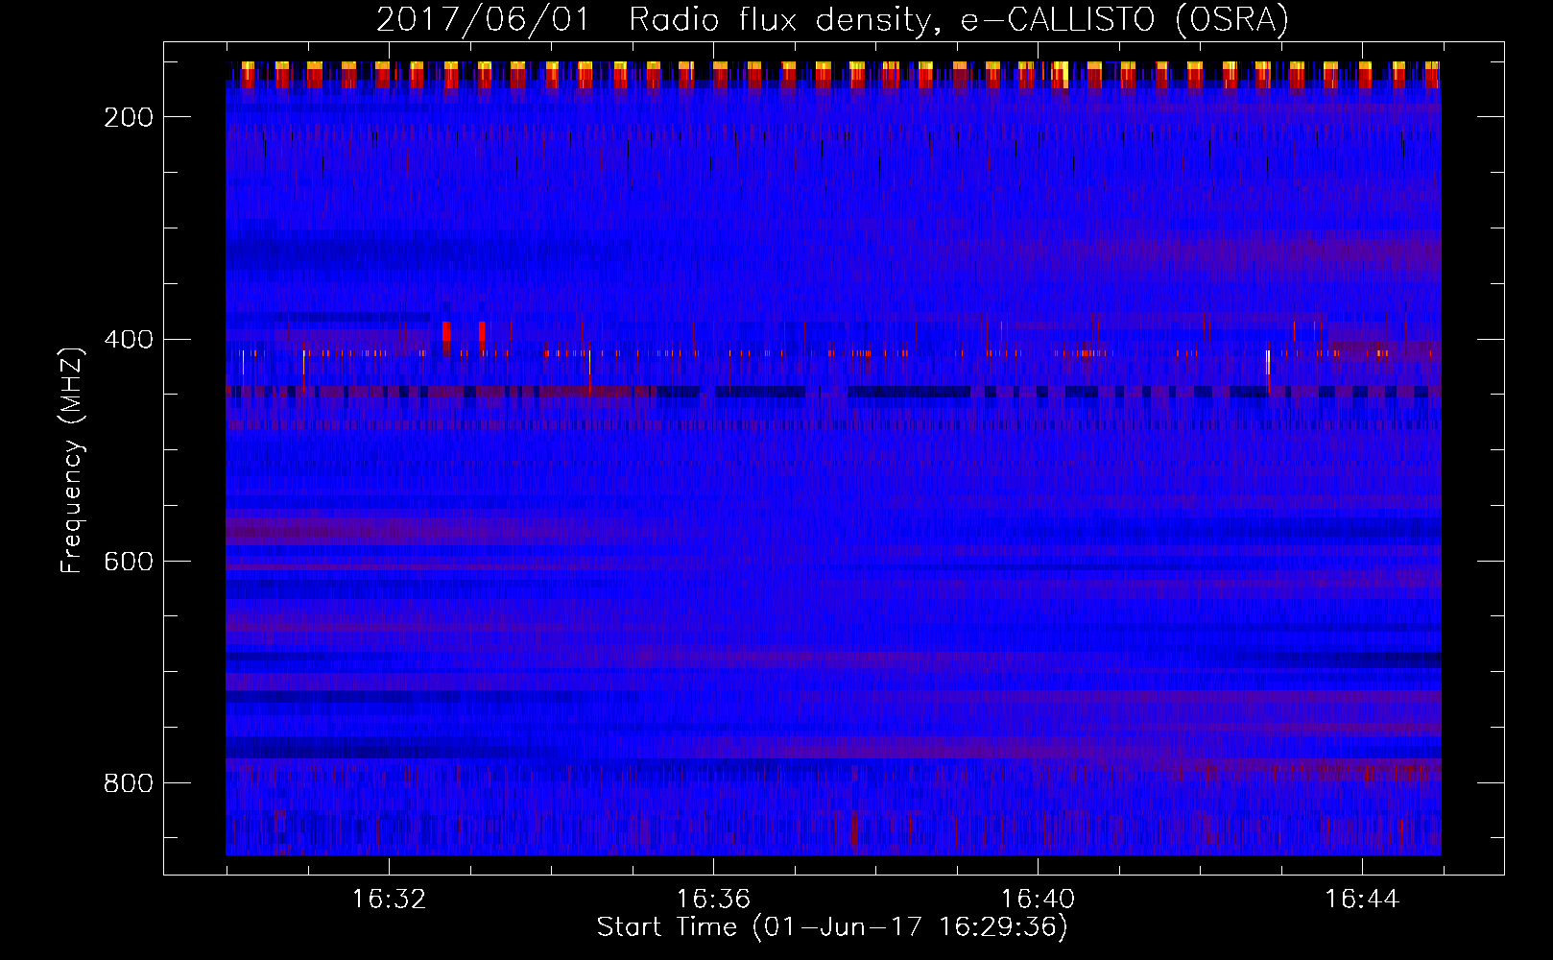
Task: Click the plot title 'Radio flux density, e-CALLISTO (OSRA)'
Action: click(958, 20)
